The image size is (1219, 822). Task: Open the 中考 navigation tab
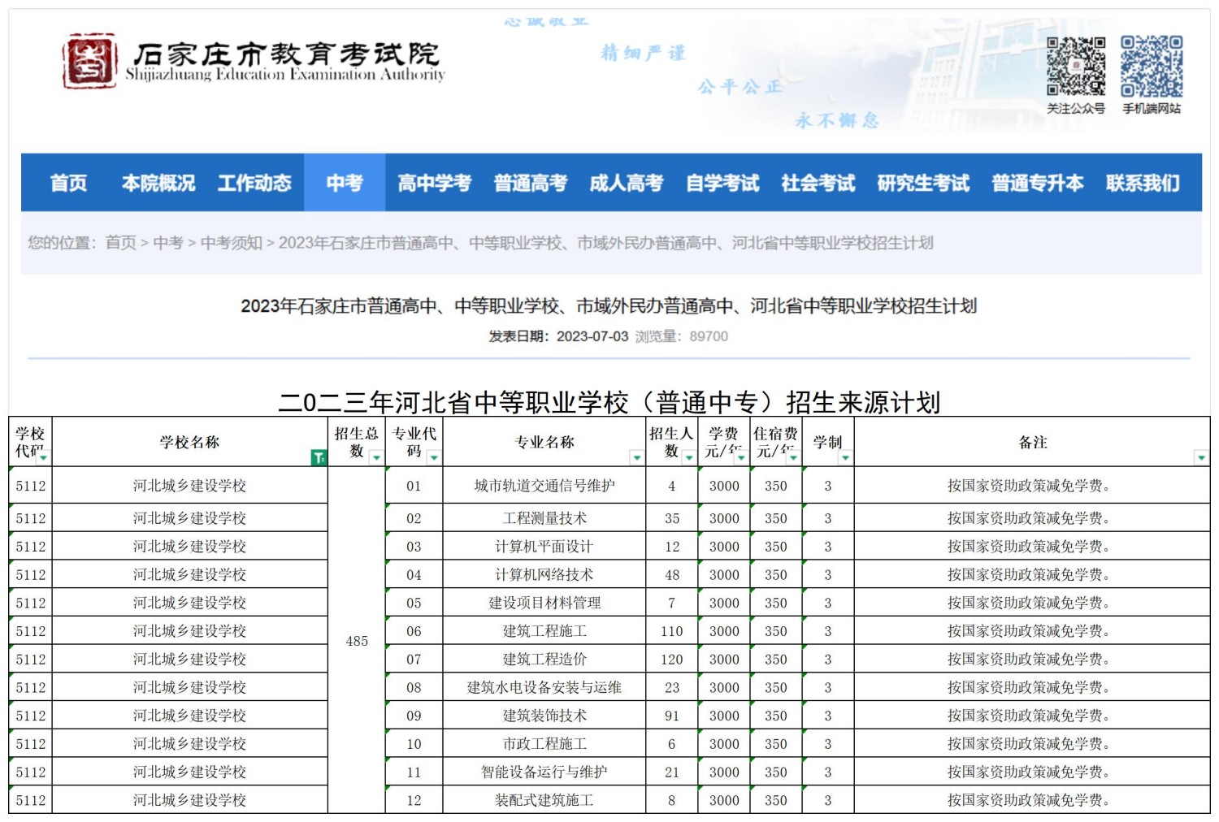[345, 183]
